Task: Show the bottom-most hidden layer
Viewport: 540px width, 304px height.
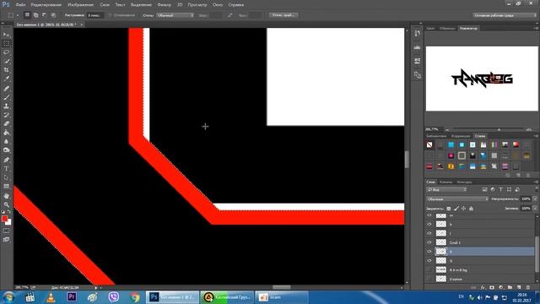Action: [x=429, y=279]
